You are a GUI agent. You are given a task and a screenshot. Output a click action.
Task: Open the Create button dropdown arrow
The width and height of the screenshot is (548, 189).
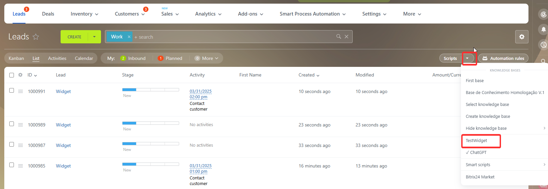94,37
